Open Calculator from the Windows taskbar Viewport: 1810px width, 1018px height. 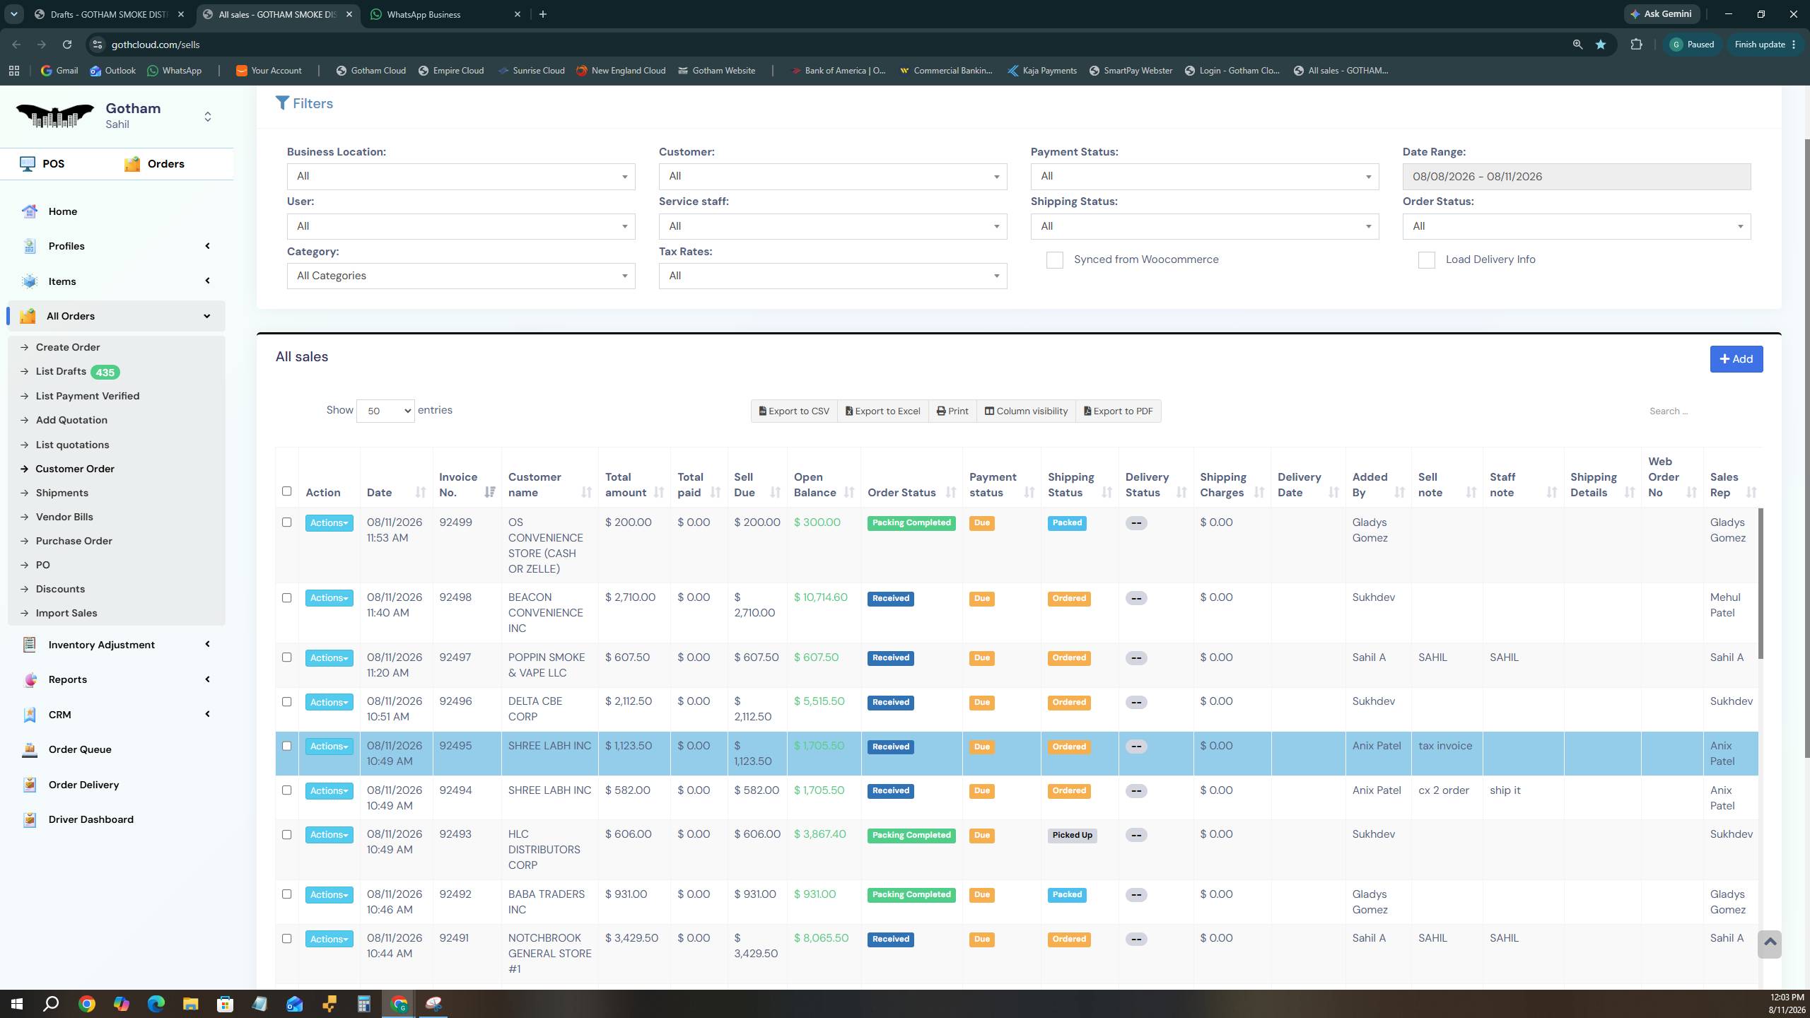pyautogui.click(x=363, y=1004)
